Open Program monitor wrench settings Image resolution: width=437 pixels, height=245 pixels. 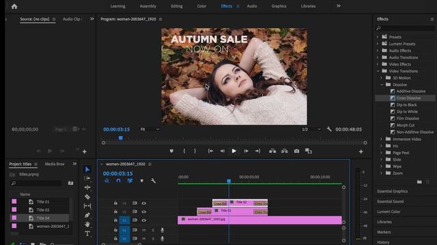pyautogui.click(x=329, y=129)
